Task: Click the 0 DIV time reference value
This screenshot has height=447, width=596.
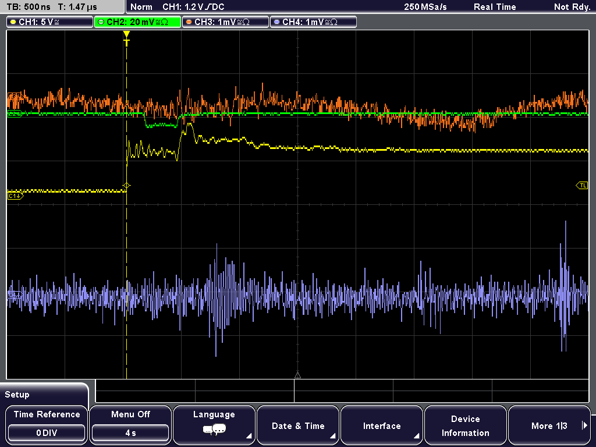Action: click(x=47, y=432)
